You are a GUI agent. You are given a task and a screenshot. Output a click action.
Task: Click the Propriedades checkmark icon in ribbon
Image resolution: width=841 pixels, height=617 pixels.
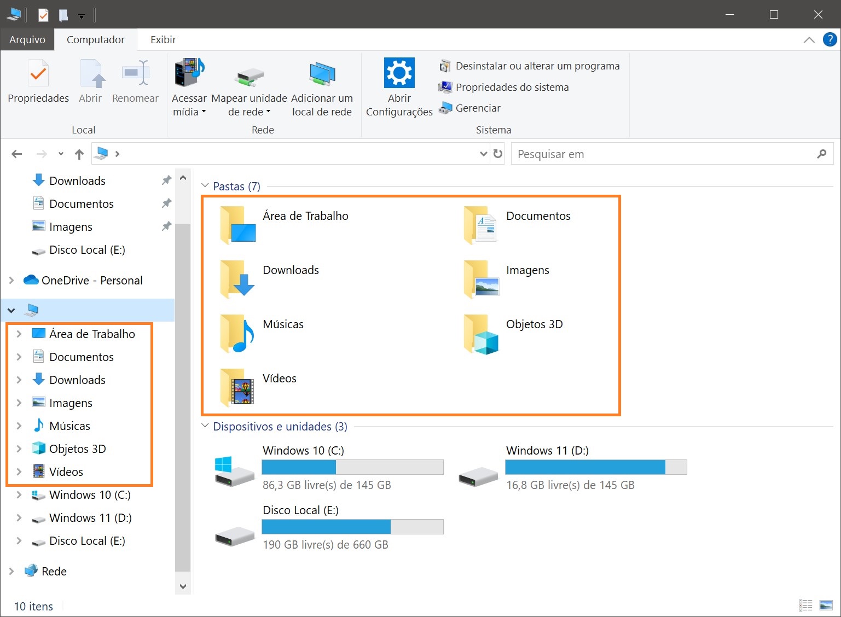tap(38, 74)
